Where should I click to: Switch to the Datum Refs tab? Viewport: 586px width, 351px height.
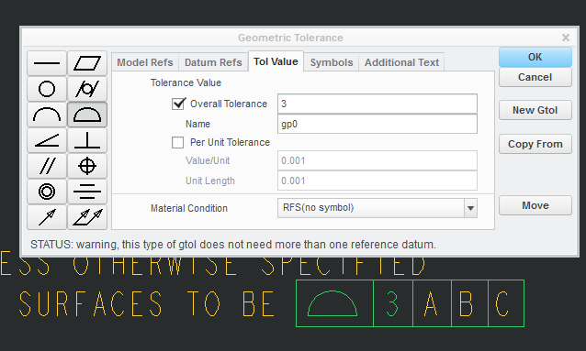click(x=213, y=62)
